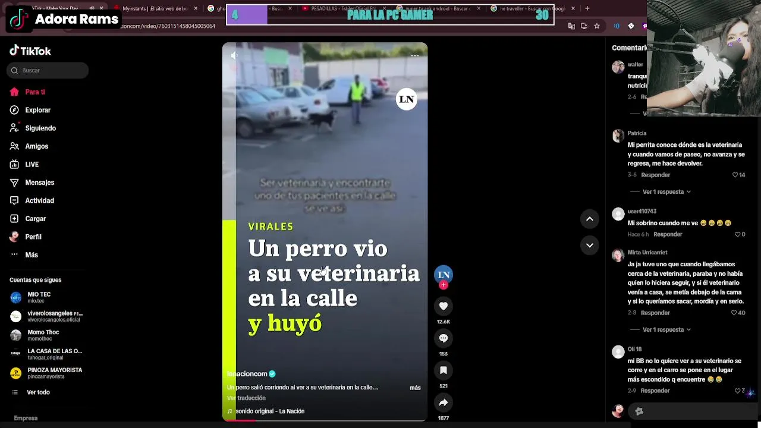Screen dimensions: 761x428
Task: Click 'Responder' on Oli 18's comment
Action: point(655,391)
